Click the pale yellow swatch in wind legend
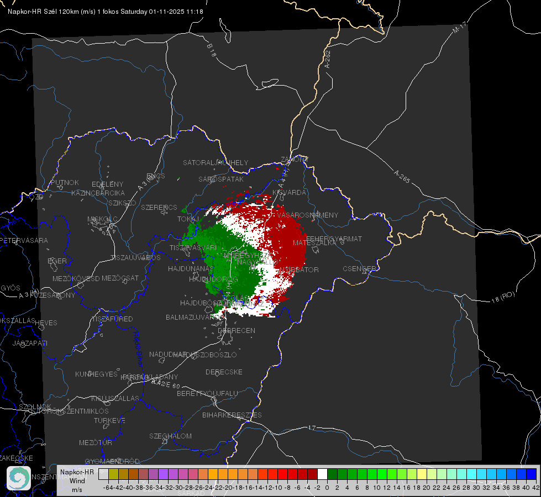 (422, 474)
